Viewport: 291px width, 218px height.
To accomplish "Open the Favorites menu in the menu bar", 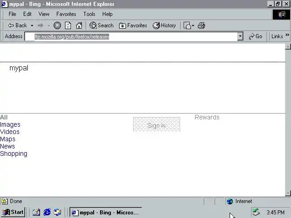I will tap(66, 14).
